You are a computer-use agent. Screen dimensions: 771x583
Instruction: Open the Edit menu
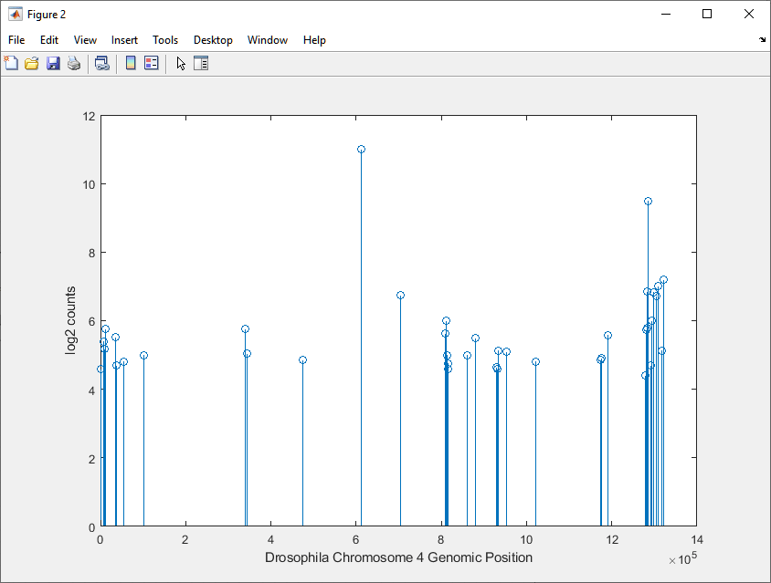point(48,40)
